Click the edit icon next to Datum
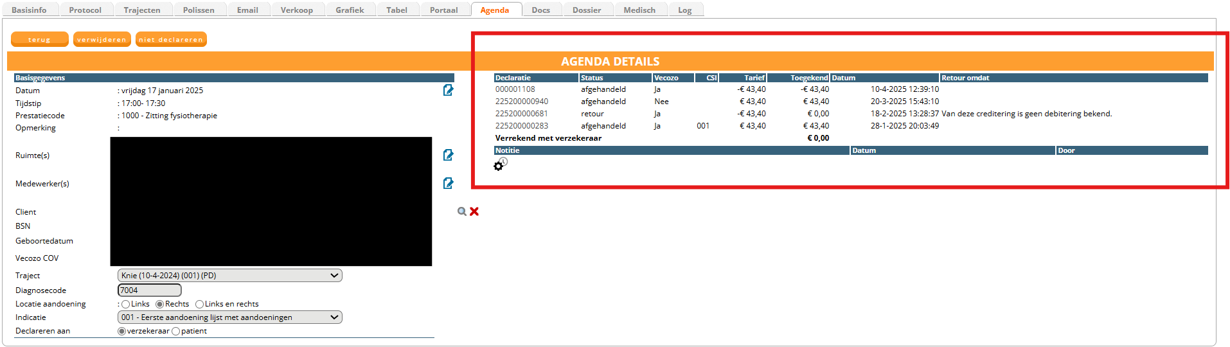 point(448,91)
